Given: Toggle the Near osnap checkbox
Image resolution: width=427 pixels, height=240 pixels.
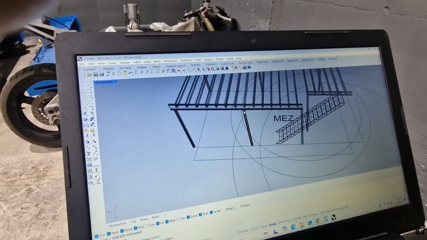Looking at the screenshot, I should click(x=109, y=233).
